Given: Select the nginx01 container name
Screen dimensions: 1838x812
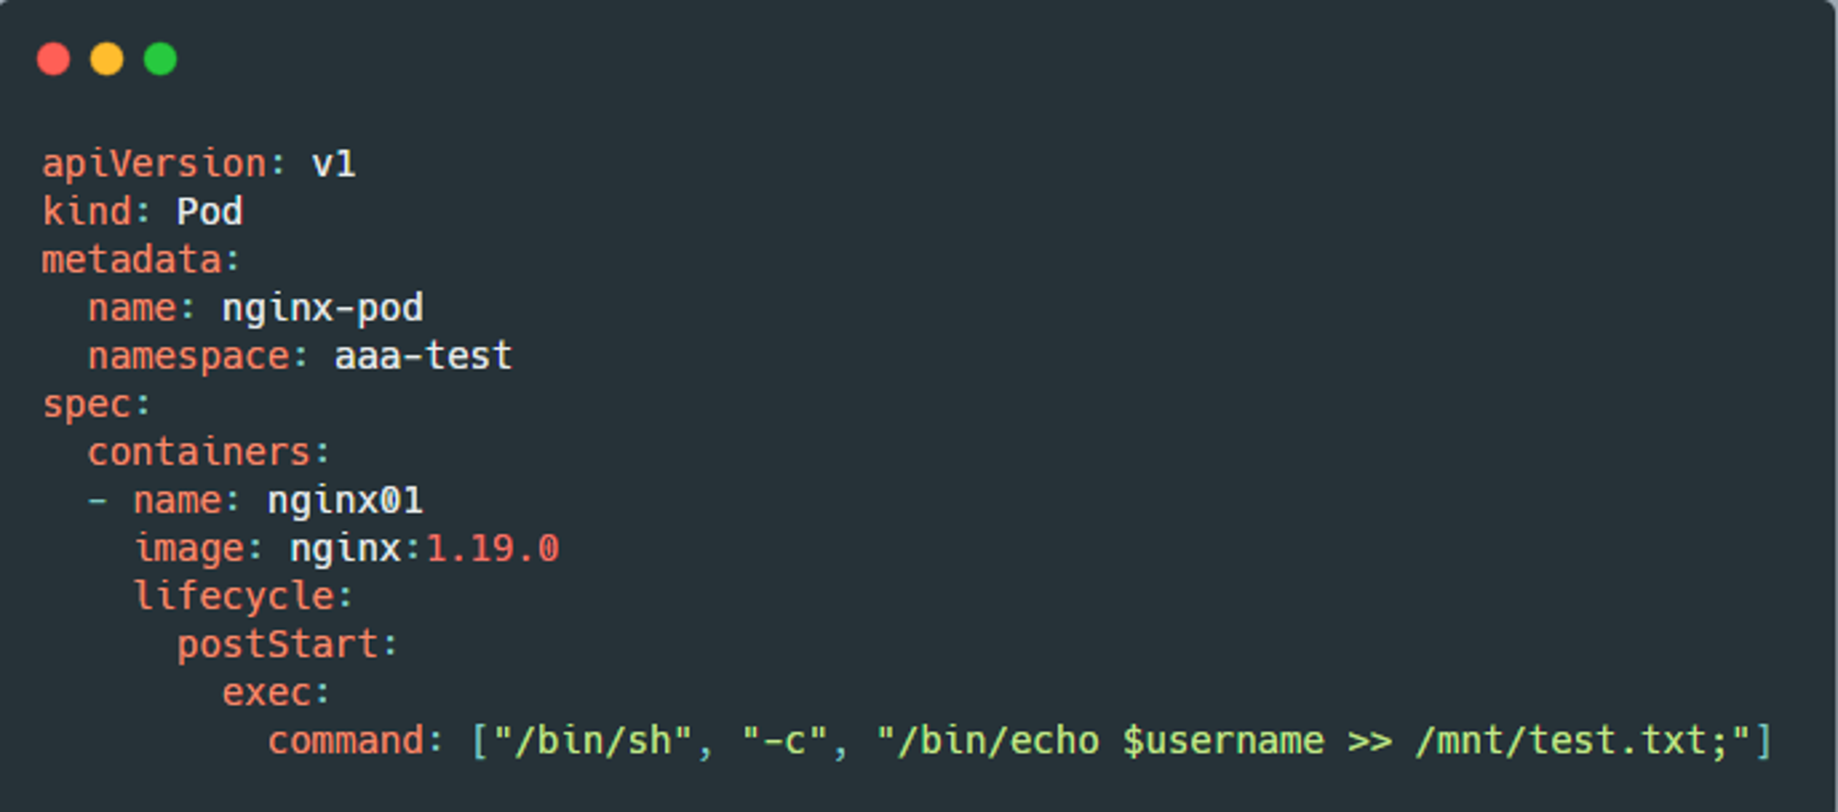Looking at the screenshot, I should (x=346, y=502).
